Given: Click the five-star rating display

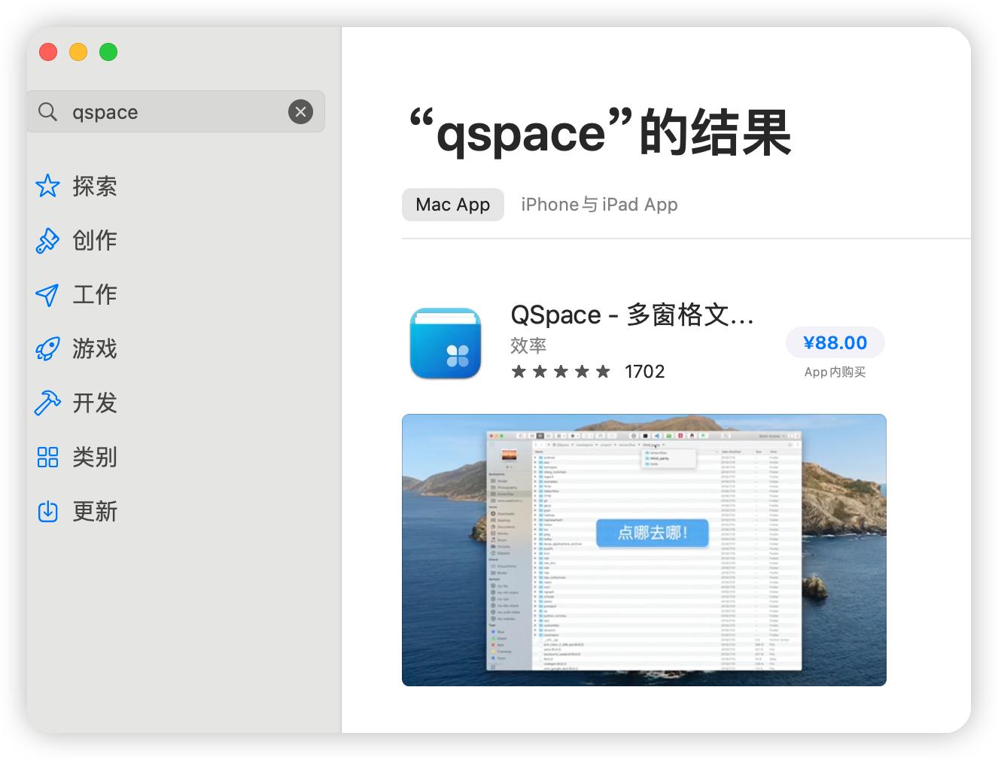Looking at the screenshot, I should point(561,370).
